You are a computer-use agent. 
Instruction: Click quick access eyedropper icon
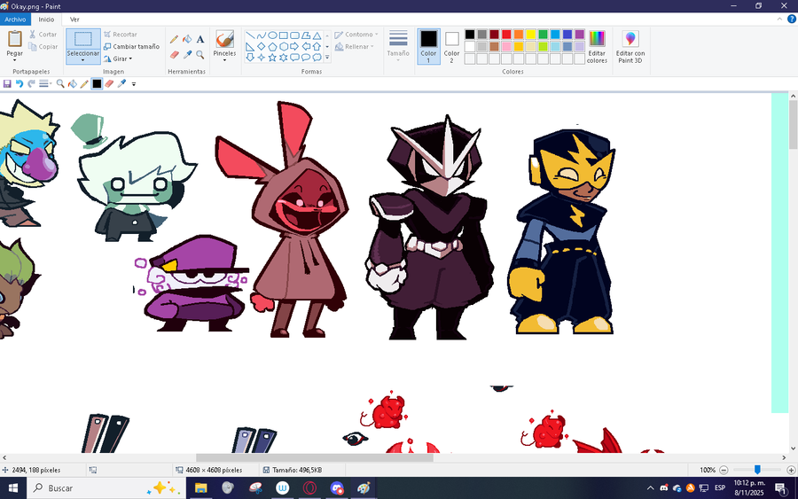click(x=121, y=83)
